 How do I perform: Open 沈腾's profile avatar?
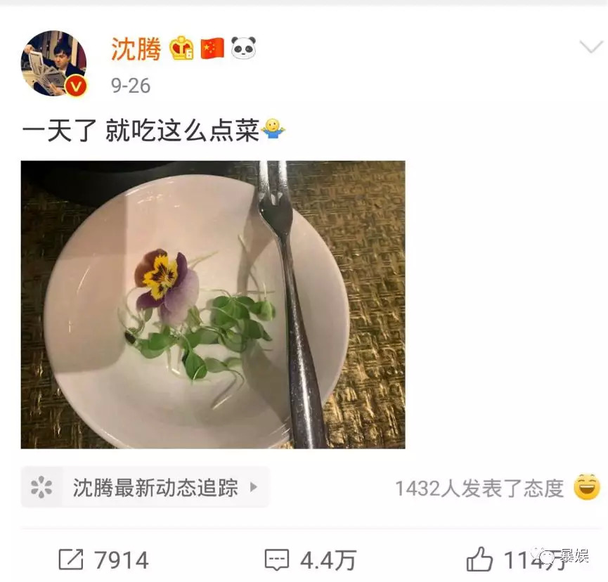point(53,63)
